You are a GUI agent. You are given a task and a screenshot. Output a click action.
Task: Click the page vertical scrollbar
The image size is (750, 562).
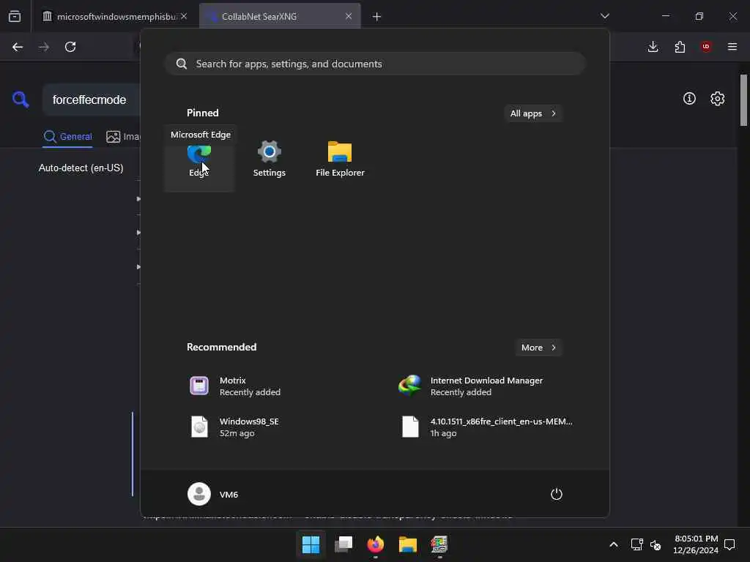coord(743,100)
